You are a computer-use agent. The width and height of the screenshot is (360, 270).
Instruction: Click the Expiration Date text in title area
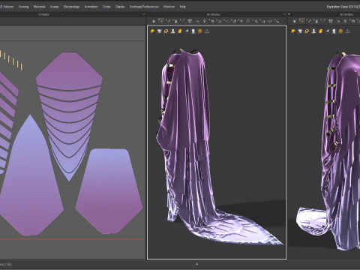[343, 7]
